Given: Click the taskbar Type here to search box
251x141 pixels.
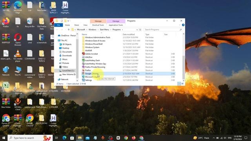Looking at the screenshot, I should pos(30,138).
